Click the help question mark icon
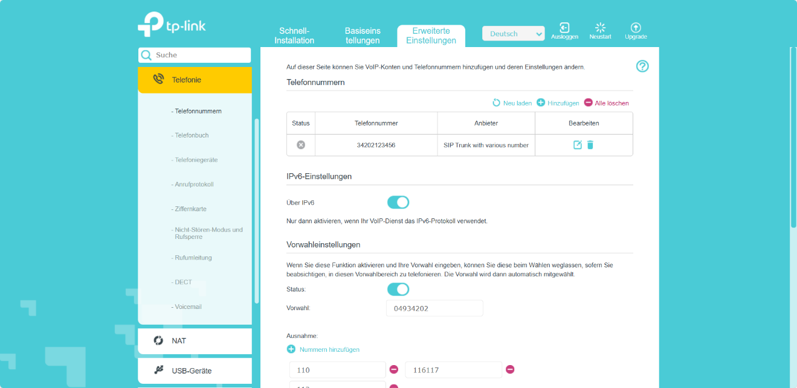The image size is (797, 388). (642, 66)
